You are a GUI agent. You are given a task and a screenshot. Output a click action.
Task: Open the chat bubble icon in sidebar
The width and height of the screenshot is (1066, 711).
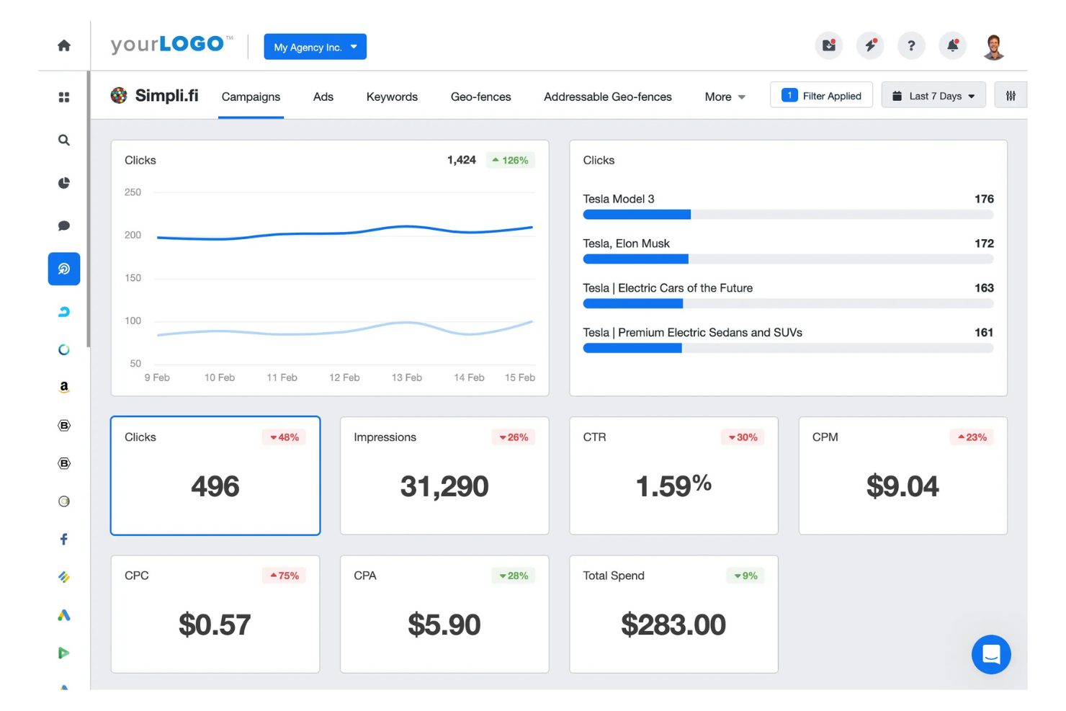tap(63, 225)
